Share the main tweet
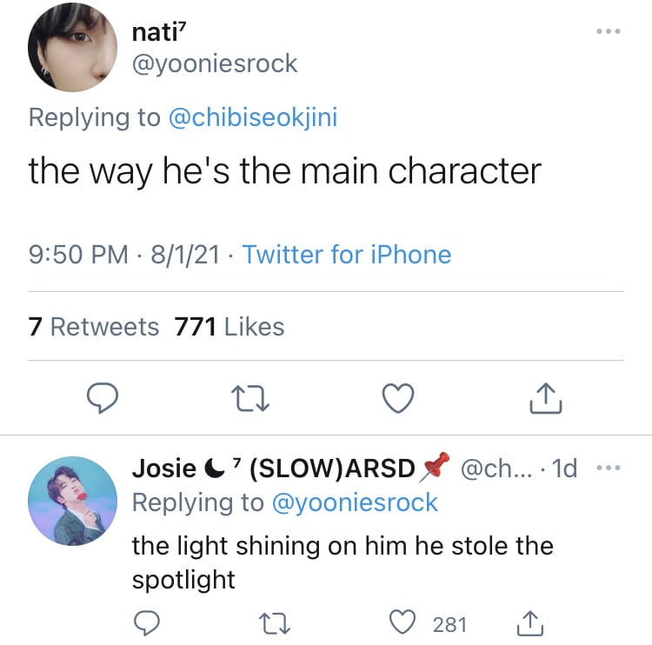 pos(546,398)
